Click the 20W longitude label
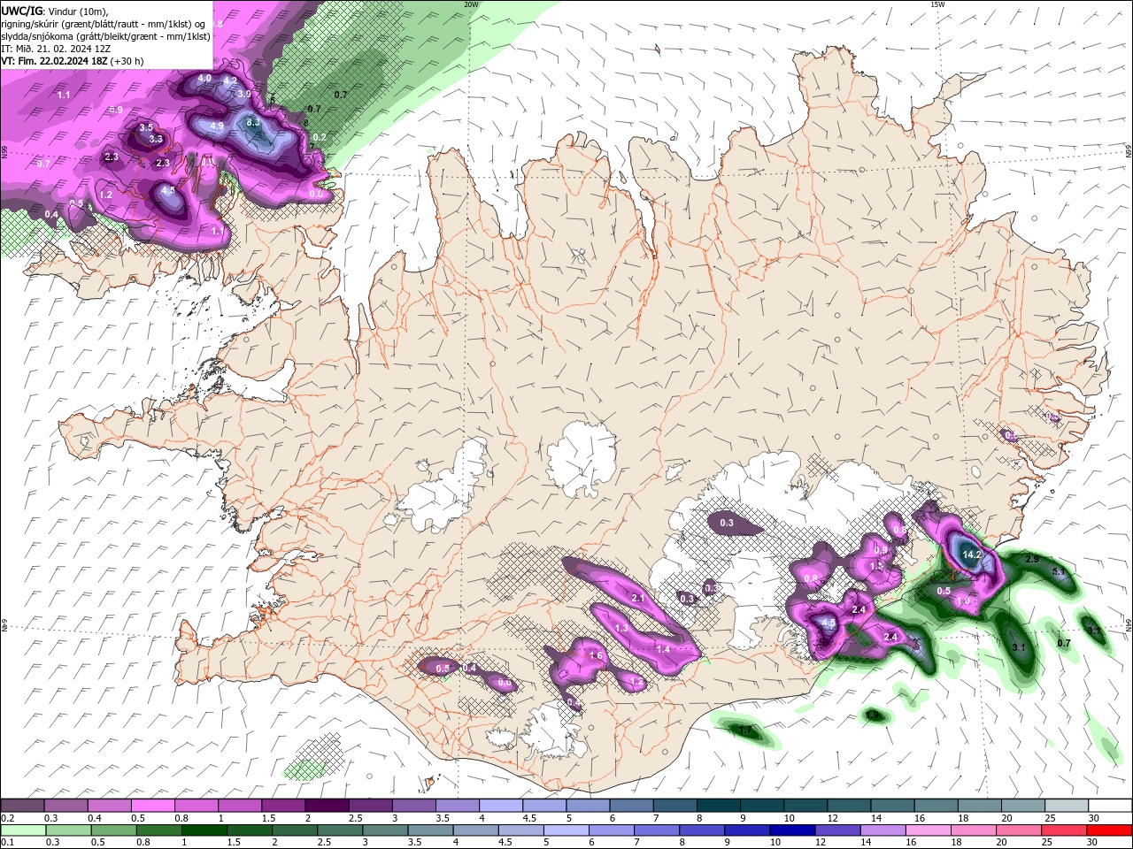 [x=471, y=4]
